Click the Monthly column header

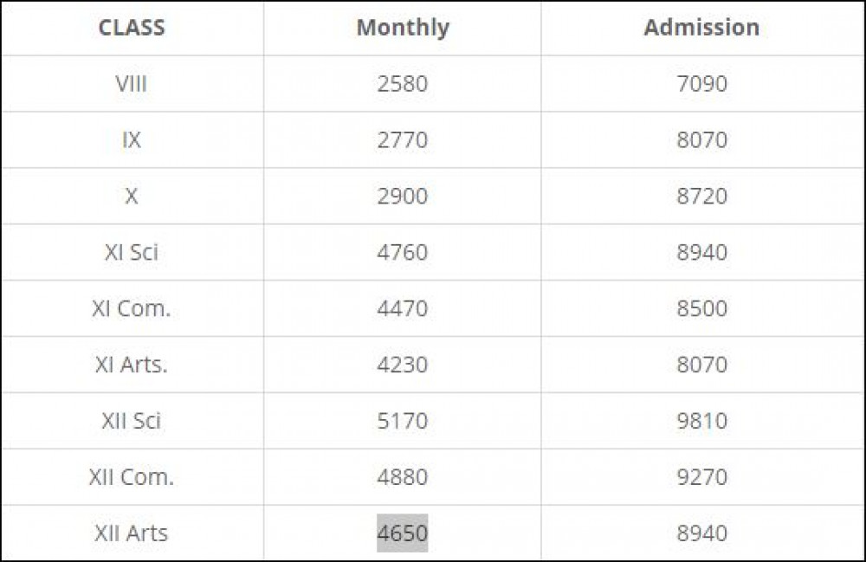403,28
